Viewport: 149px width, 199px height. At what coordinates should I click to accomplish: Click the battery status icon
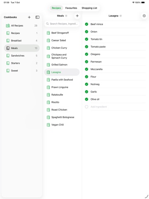point(143,2)
